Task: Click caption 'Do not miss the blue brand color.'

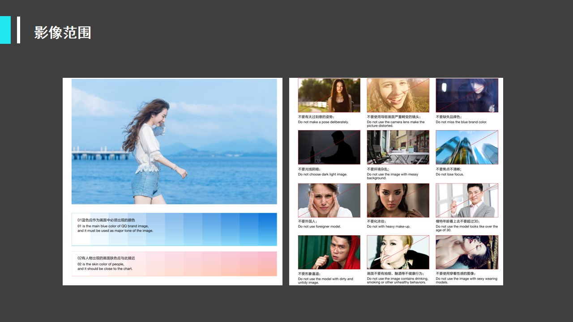Action: click(x=462, y=122)
